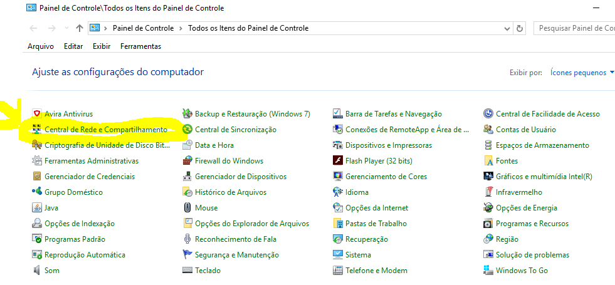This screenshot has width=615, height=285.
Task: Click the Pesquisar Painel de Controle search field
Action: (575, 28)
